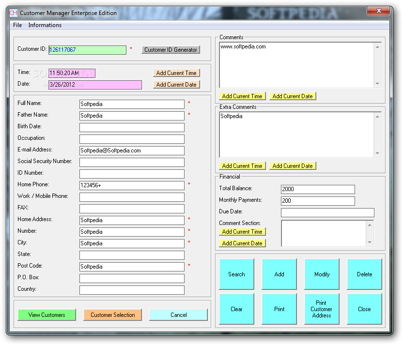The image size is (403, 345).
Task: Click the FAX field
Action: pos(132,209)
